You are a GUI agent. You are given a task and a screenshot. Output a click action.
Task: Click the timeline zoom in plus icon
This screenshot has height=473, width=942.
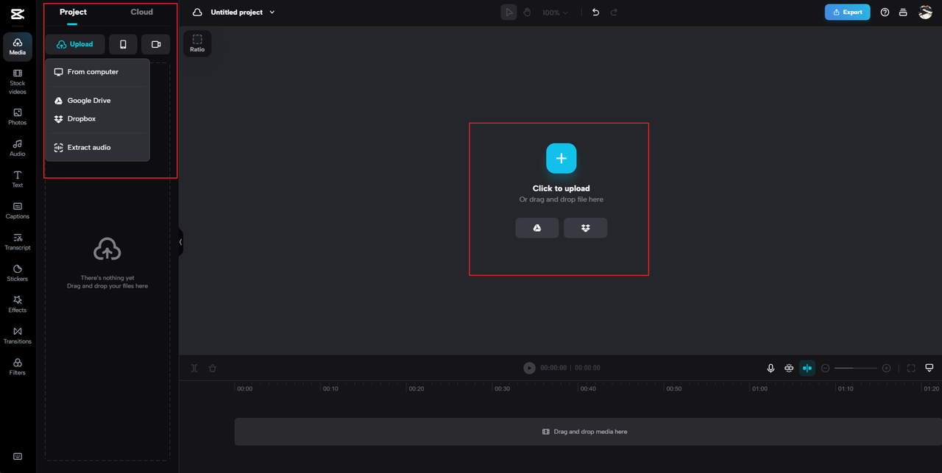[x=886, y=368]
